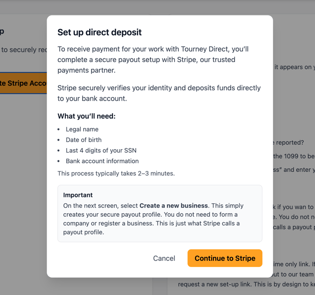Cancel the direct deposit setup dialog
Viewport: 315px width, 295px height.
[164, 258]
